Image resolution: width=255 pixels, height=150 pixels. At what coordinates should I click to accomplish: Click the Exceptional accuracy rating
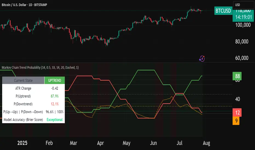[55, 120]
